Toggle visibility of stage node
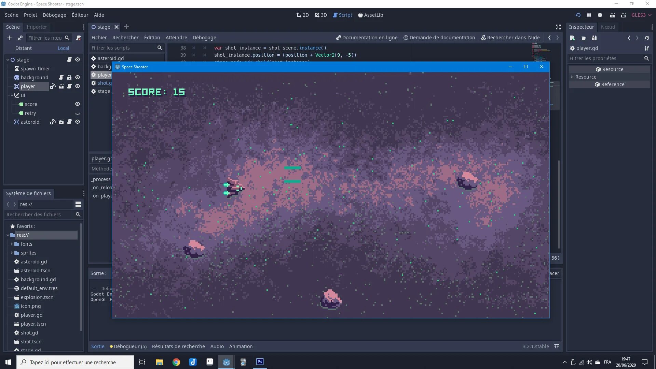 tap(78, 59)
